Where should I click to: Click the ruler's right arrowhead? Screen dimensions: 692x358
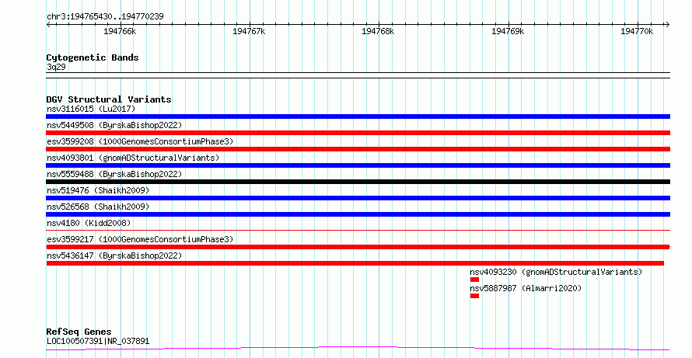click(667, 25)
